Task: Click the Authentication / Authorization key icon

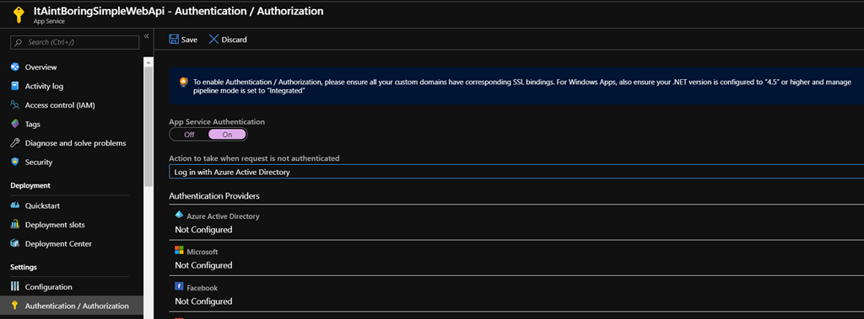Action: click(x=15, y=306)
